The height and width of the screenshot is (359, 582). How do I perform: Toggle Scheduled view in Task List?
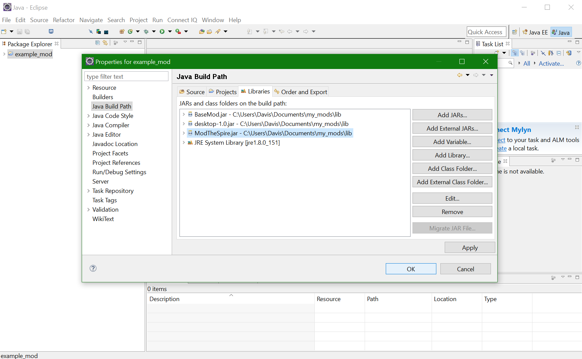(523, 53)
